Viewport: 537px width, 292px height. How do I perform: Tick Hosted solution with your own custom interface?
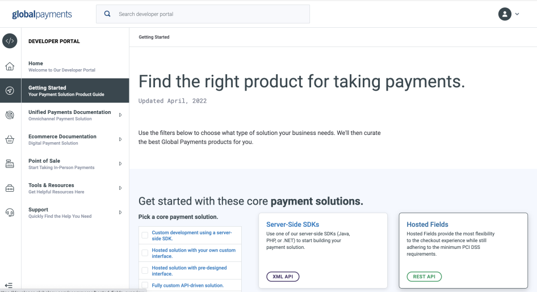coord(145,253)
